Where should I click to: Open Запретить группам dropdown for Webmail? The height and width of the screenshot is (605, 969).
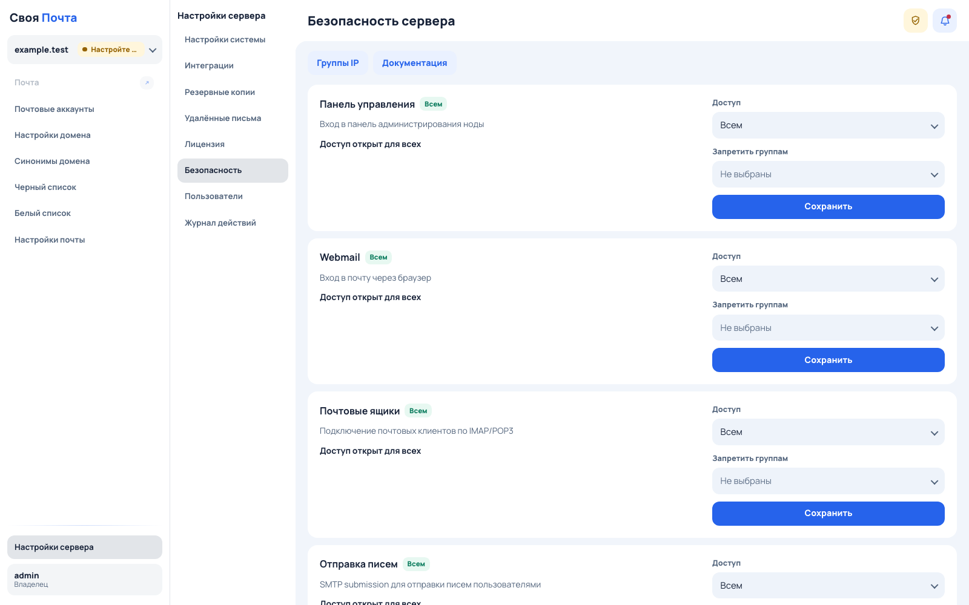(828, 328)
